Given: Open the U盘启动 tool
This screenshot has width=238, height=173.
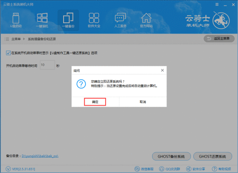Looking at the screenshot, I should coord(16,20).
